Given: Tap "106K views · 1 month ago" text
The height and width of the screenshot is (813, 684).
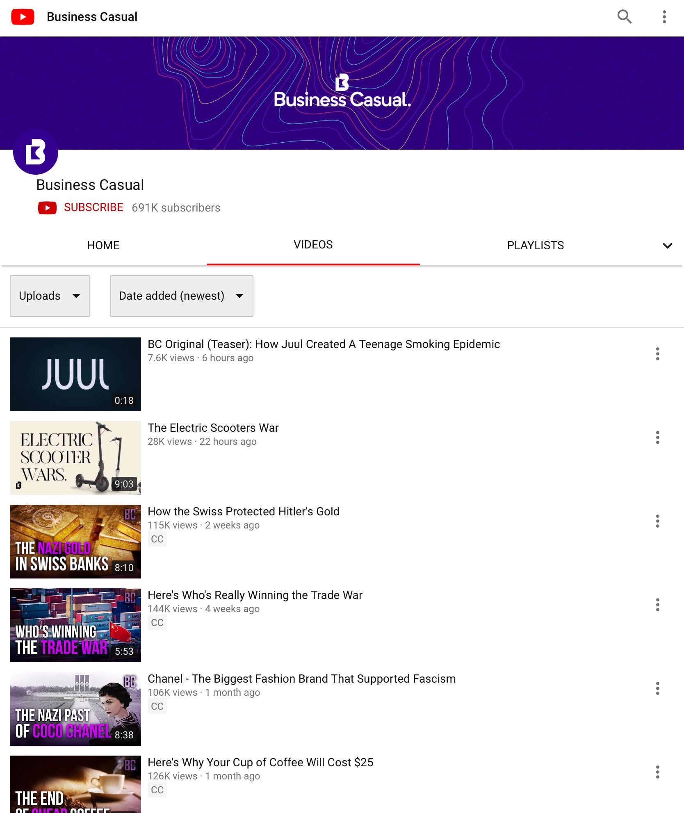Looking at the screenshot, I should point(204,692).
